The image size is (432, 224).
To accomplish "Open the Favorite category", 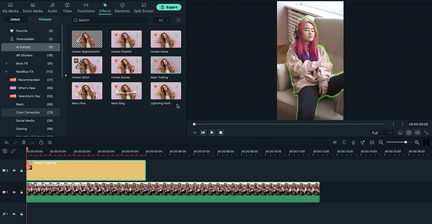I will tap(31, 31).
